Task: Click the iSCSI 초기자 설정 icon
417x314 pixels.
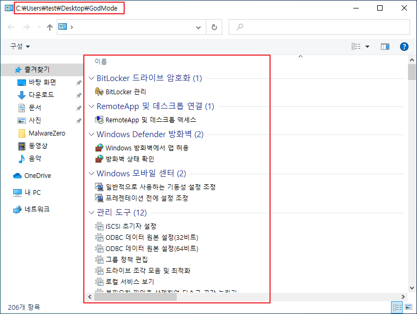Action: point(99,226)
